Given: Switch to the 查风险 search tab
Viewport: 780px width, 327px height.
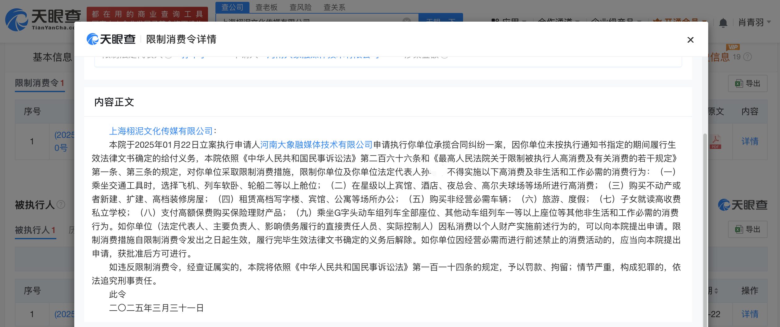Looking at the screenshot, I should [300, 7].
